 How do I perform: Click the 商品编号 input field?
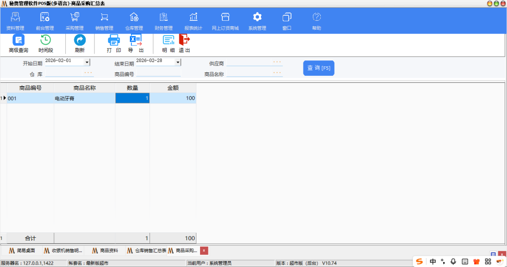point(158,74)
